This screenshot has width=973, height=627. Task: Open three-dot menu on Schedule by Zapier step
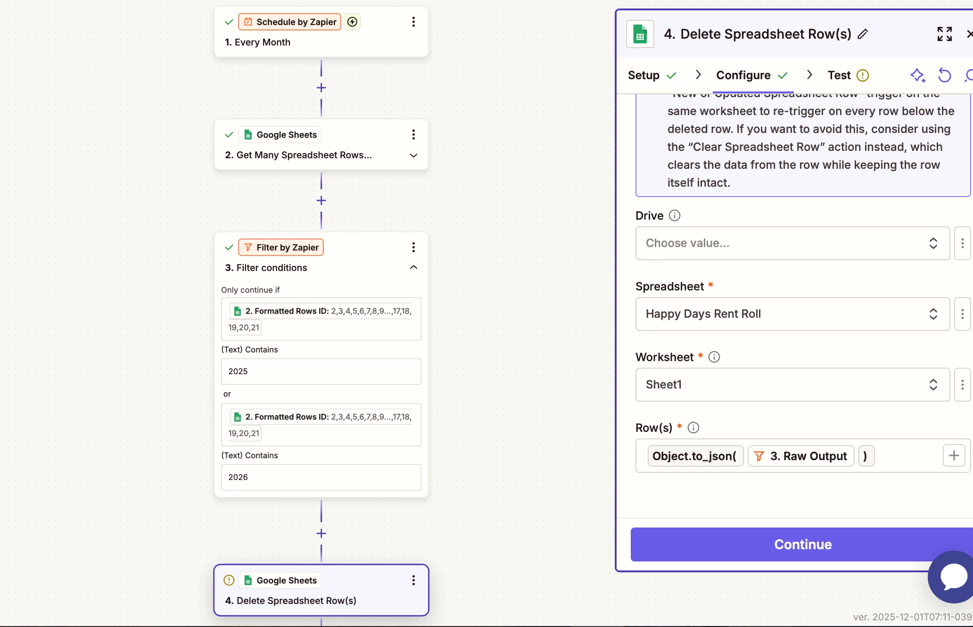413,22
